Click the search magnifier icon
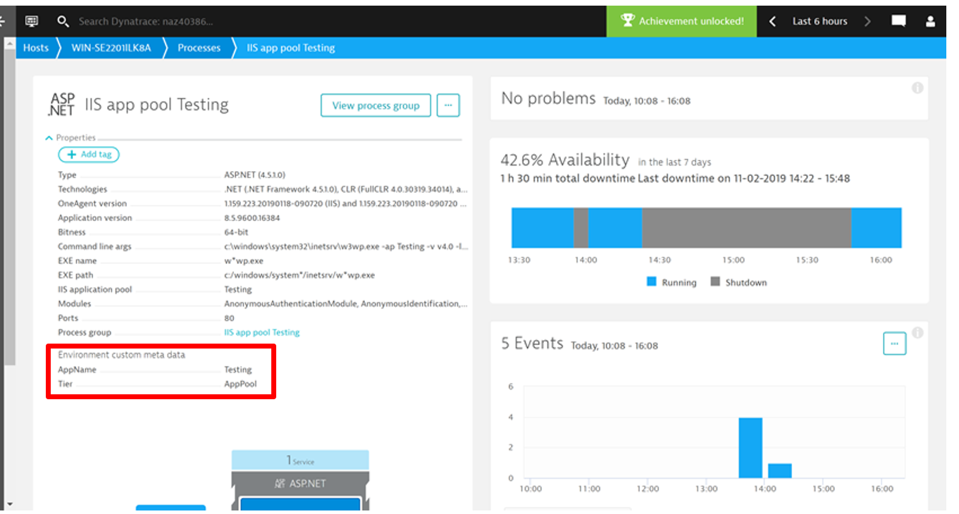This screenshot has width=959, height=514. click(x=63, y=21)
